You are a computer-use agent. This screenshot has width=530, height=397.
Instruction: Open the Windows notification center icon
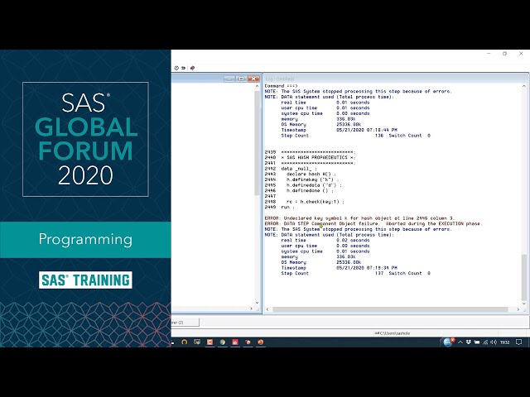click(x=519, y=342)
